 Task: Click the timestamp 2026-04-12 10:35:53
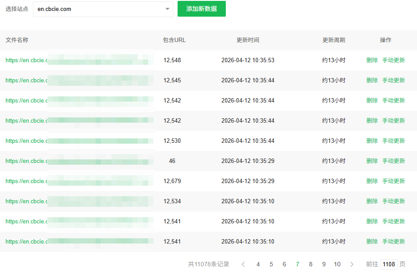point(248,60)
